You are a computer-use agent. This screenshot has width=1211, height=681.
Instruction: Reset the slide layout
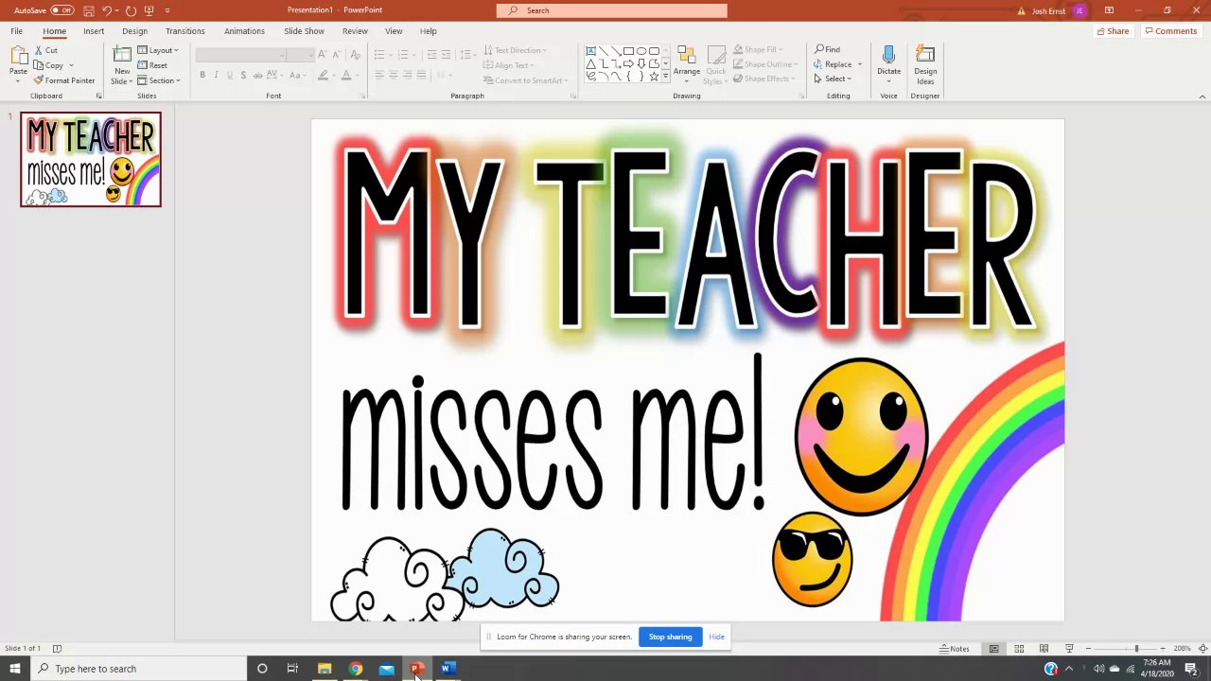pyautogui.click(x=152, y=65)
